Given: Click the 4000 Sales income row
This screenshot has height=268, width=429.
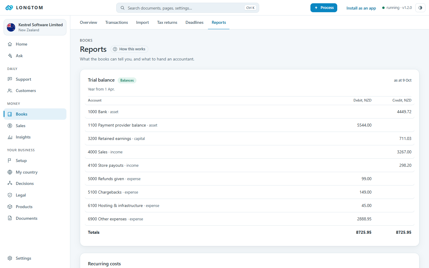Looking at the screenshot, I should point(250,152).
